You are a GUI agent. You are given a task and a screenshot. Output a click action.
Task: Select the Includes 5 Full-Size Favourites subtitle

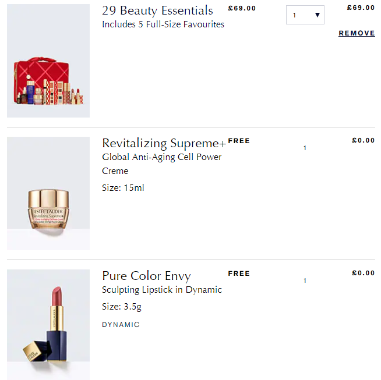pyautogui.click(x=163, y=24)
